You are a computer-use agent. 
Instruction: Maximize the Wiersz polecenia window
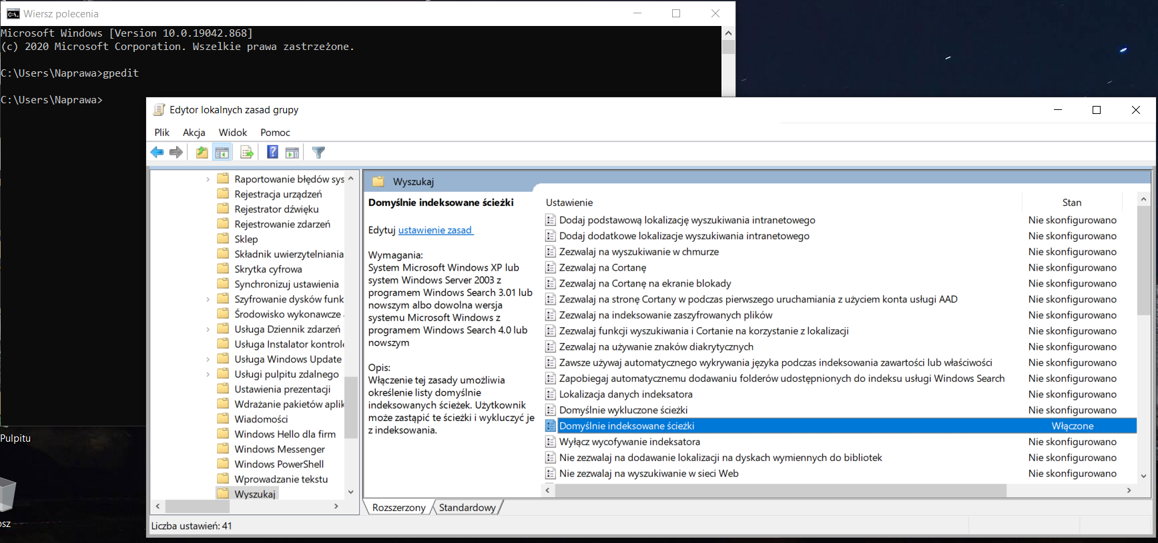pos(676,13)
